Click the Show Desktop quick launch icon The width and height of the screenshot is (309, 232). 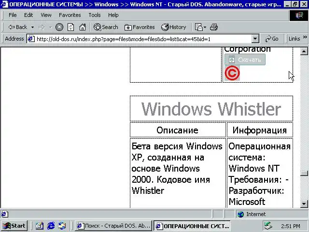click(x=40, y=226)
